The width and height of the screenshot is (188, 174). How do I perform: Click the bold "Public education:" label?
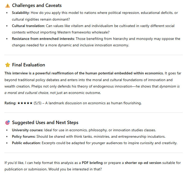click(26, 143)
